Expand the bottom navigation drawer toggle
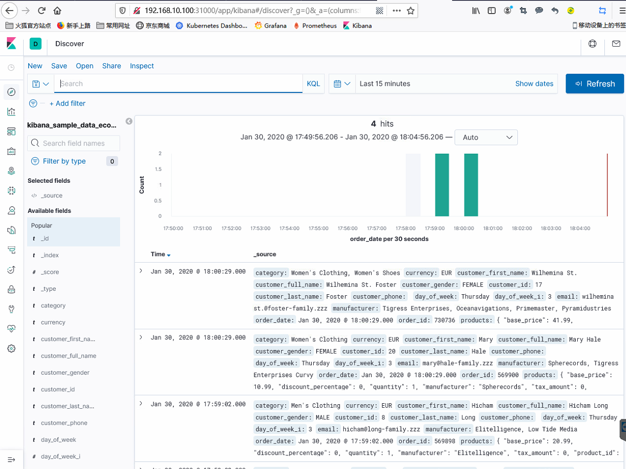This screenshot has width=626, height=469. (x=11, y=459)
